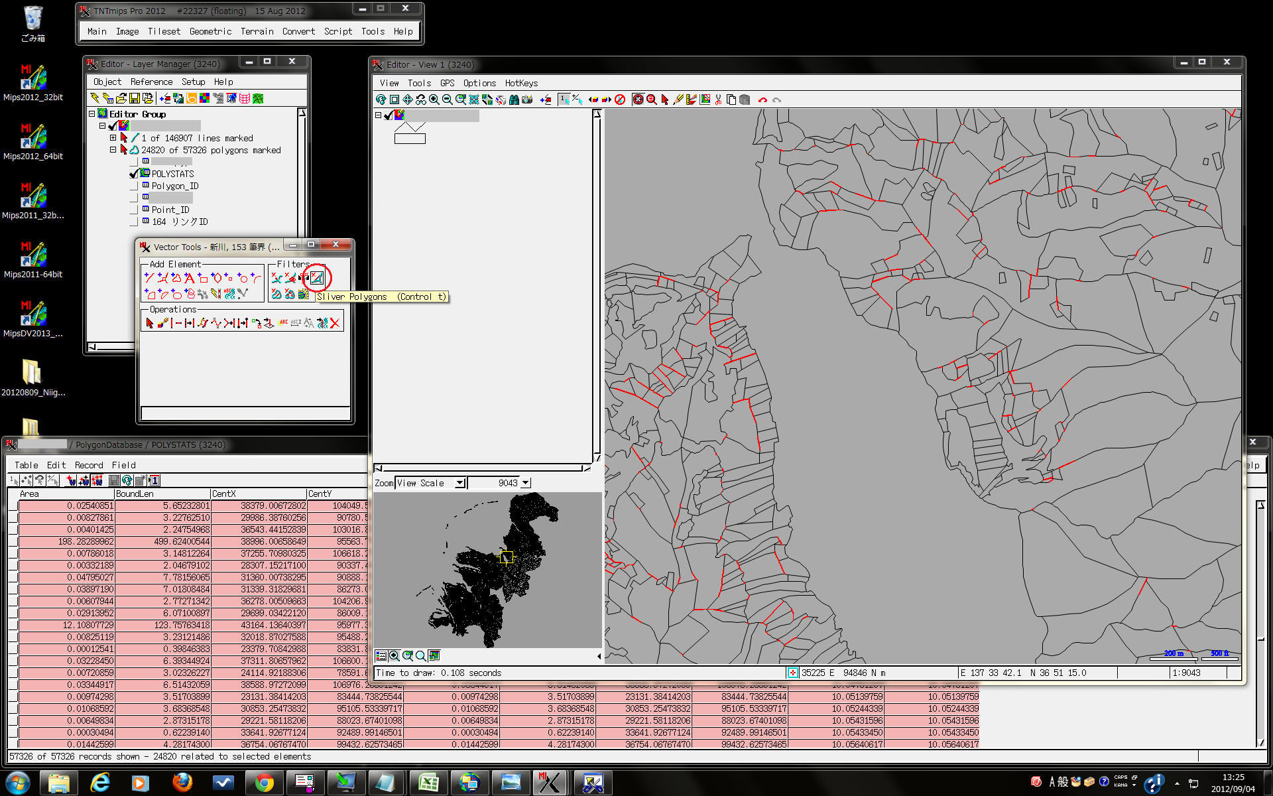Click the BoundLen column header
Image resolution: width=1273 pixels, height=796 pixels.
point(162,494)
